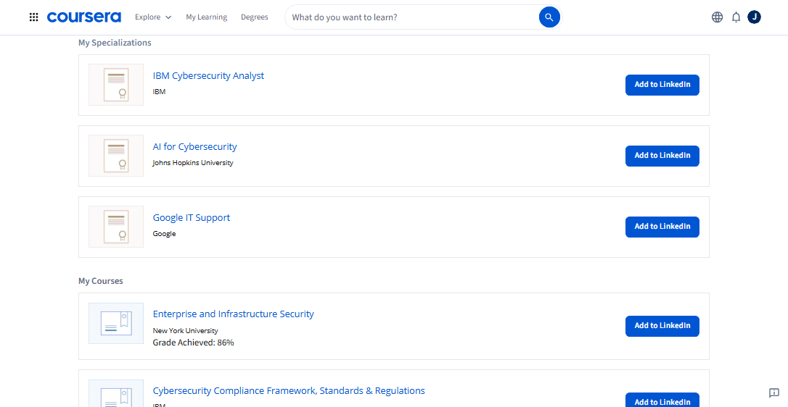Click AI for Cybersecurity certificate thumbnail

pyautogui.click(x=116, y=156)
